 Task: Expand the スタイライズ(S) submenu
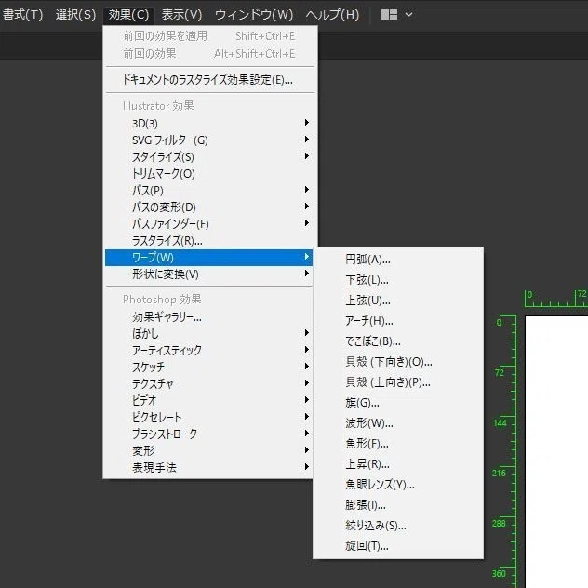pyautogui.click(x=210, y=156)
